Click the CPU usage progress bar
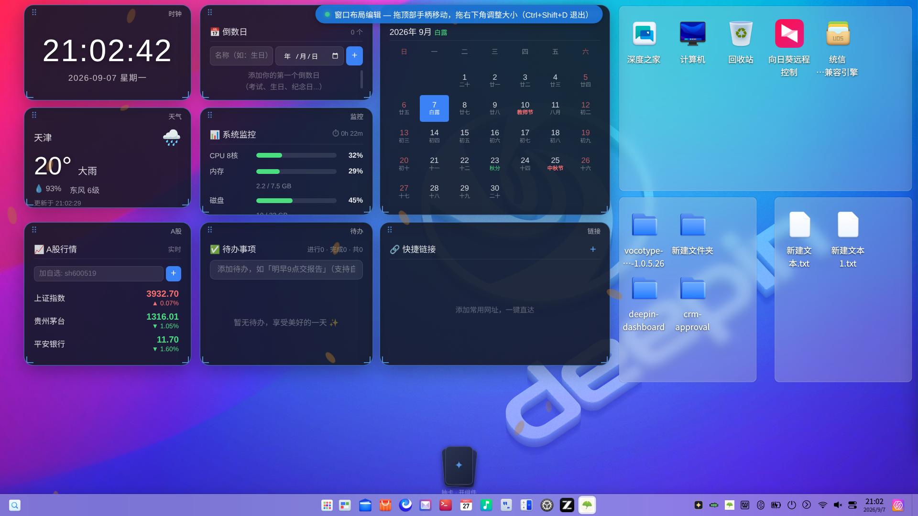Screen dimensions: 918x516 296,155
